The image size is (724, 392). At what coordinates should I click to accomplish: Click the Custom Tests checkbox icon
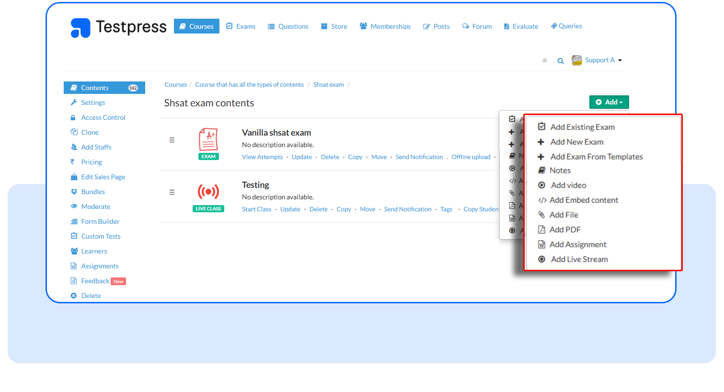coord(74,236)
